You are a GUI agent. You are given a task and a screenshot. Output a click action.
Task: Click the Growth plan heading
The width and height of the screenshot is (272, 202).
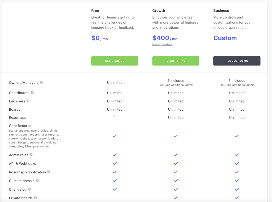[x=159, y=11]
